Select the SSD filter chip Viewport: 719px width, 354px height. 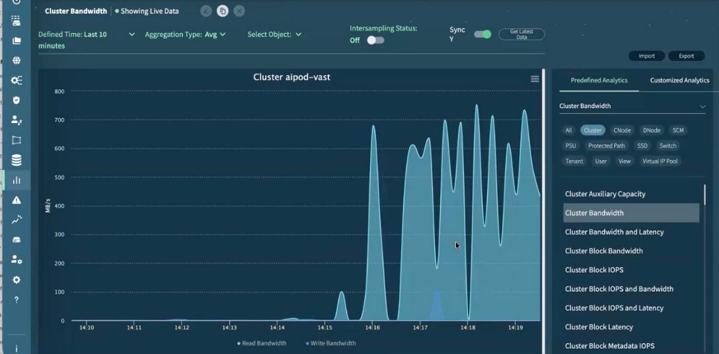642,146
